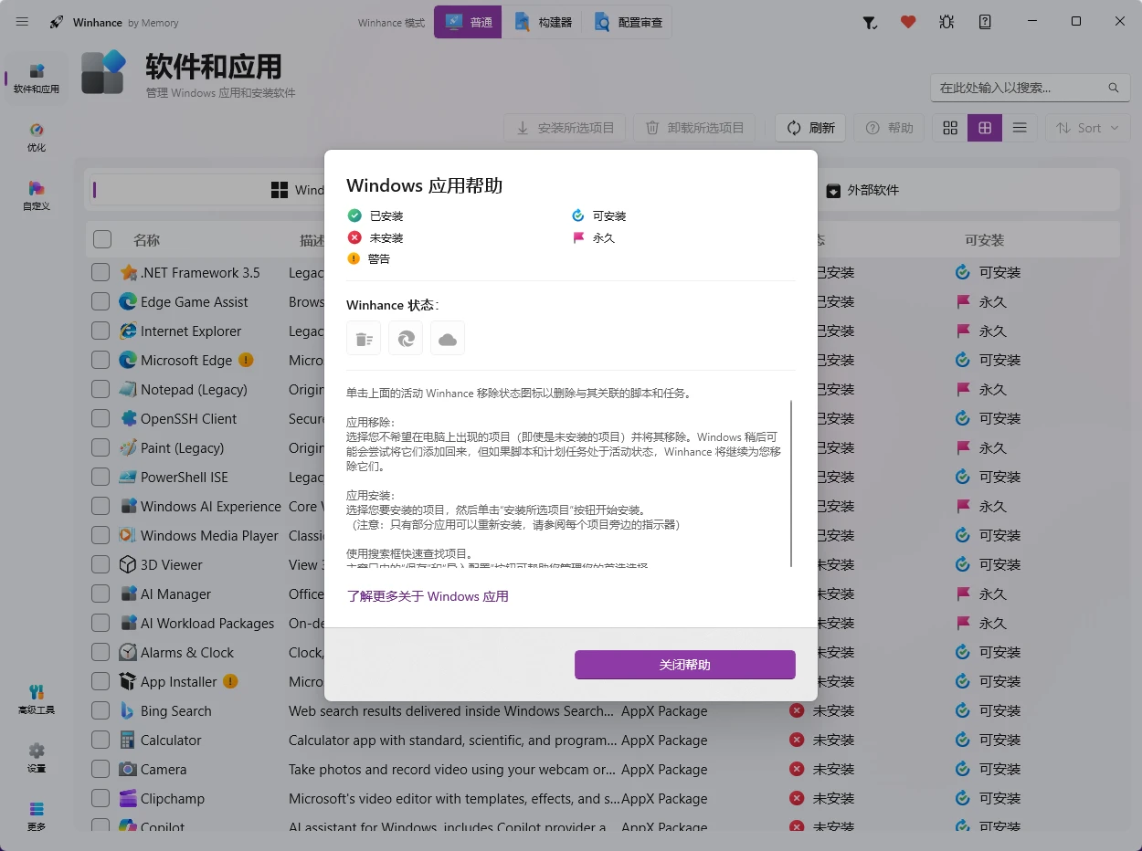Open 高级工具 in the sidebar
The height and width of the screenshot is (851, 1142).
pyautogui.click(x=37, y=699)
